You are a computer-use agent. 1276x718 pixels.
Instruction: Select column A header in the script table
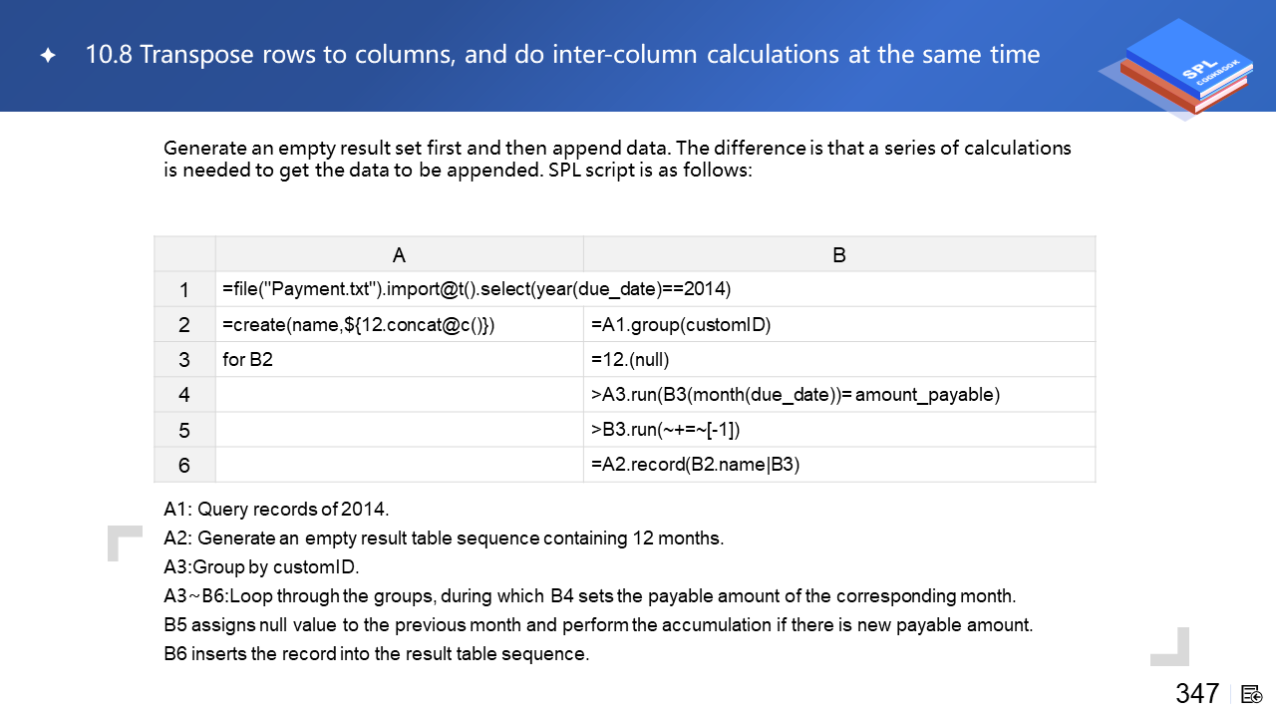(399, 255)
